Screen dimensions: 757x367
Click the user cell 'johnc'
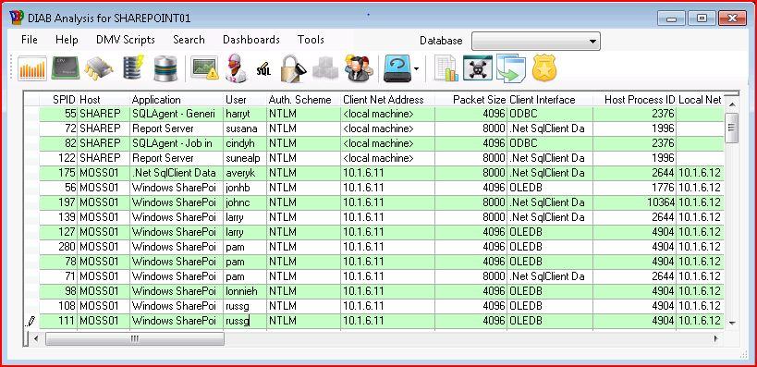click(245, 202)
